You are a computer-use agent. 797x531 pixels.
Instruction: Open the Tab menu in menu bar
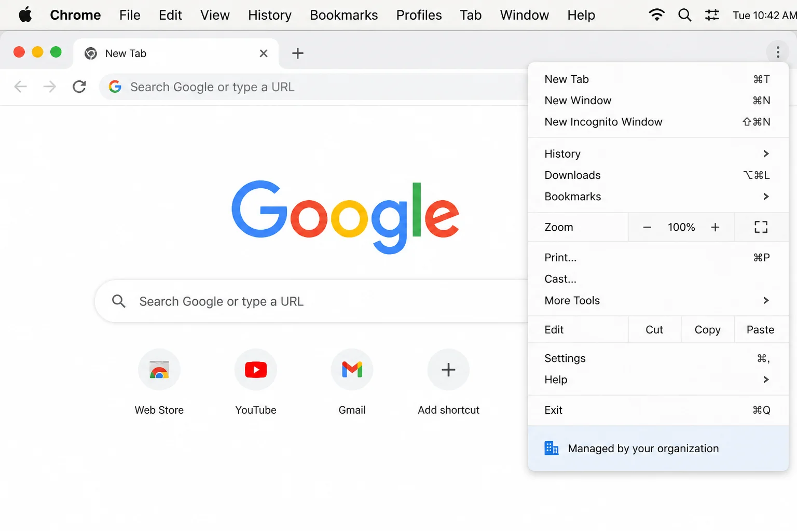[x=471, y=15]
